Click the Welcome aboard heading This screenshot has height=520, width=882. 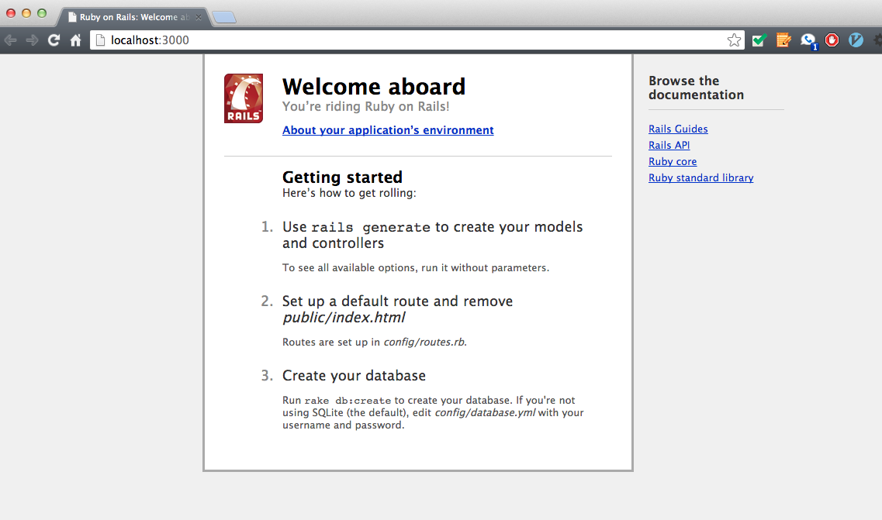coord(374,87)
